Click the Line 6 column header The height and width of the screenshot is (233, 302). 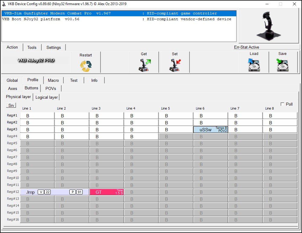200,108
